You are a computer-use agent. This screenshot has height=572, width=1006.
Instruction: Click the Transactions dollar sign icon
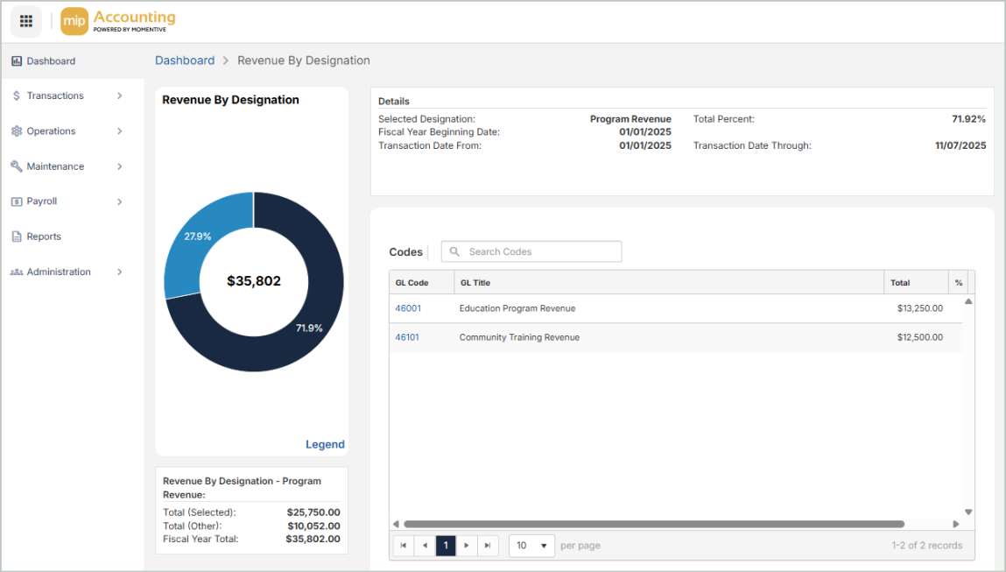point(17,96)
